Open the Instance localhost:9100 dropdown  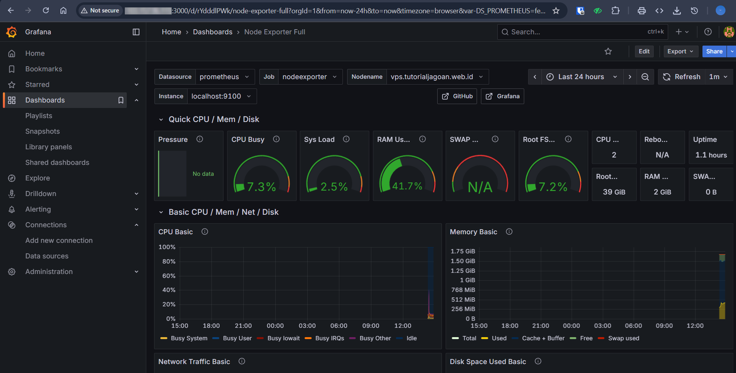click(x=222, y=96)
